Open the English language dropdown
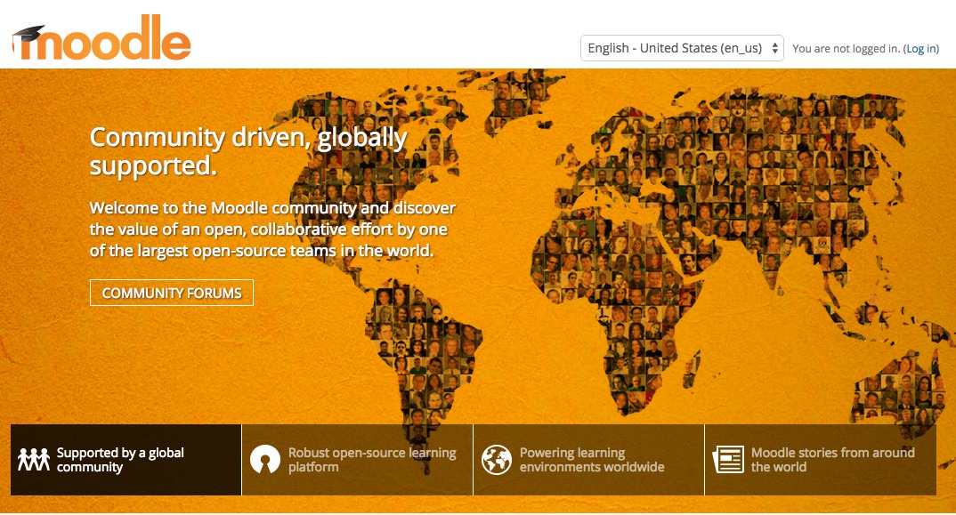This screenshot has height=515, width=956. 682,48
